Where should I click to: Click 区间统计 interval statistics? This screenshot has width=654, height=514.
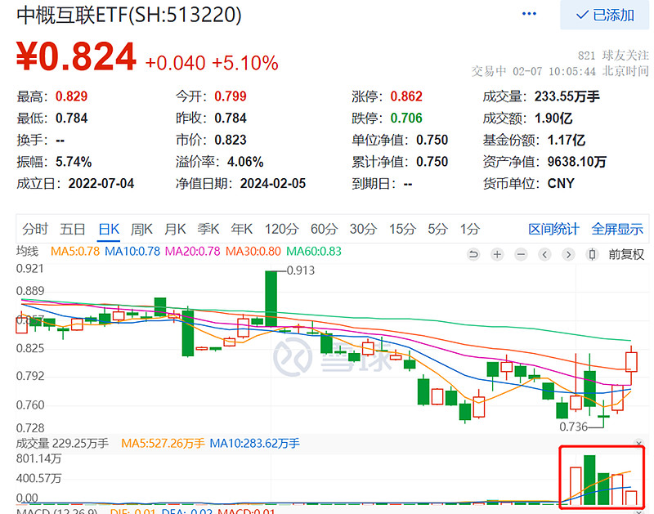point(553,230)
